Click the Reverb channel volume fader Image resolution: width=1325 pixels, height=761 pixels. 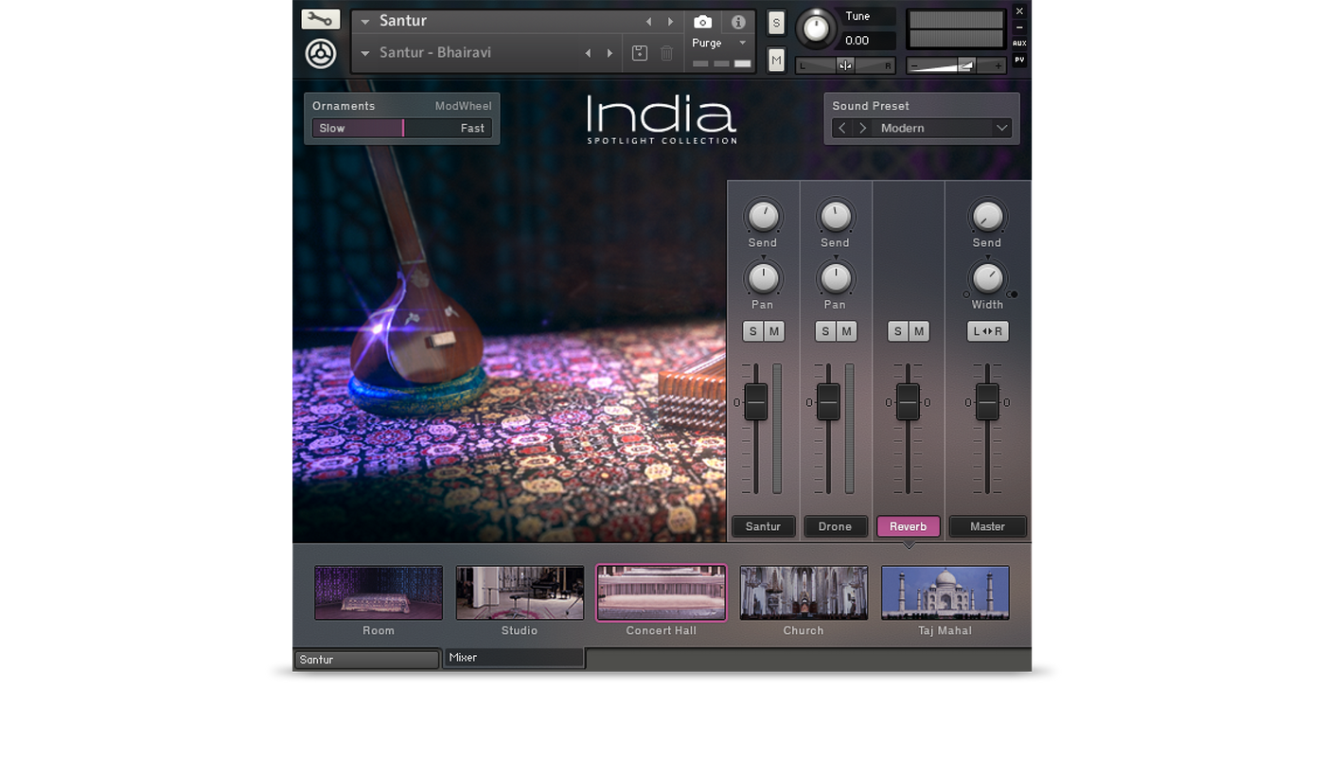(908, 402)
